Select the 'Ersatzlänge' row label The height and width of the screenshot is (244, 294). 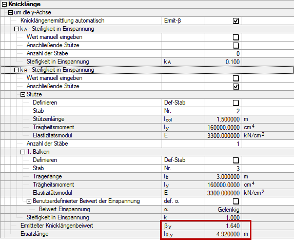pyautogui.click(x=34, y=234)
